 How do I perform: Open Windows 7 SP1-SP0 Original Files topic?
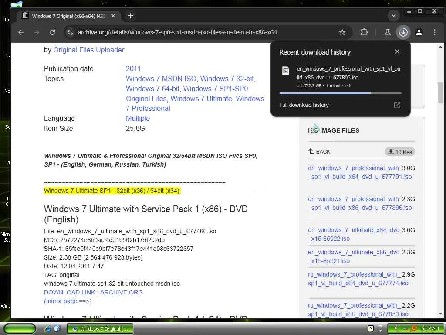[187, 94]
